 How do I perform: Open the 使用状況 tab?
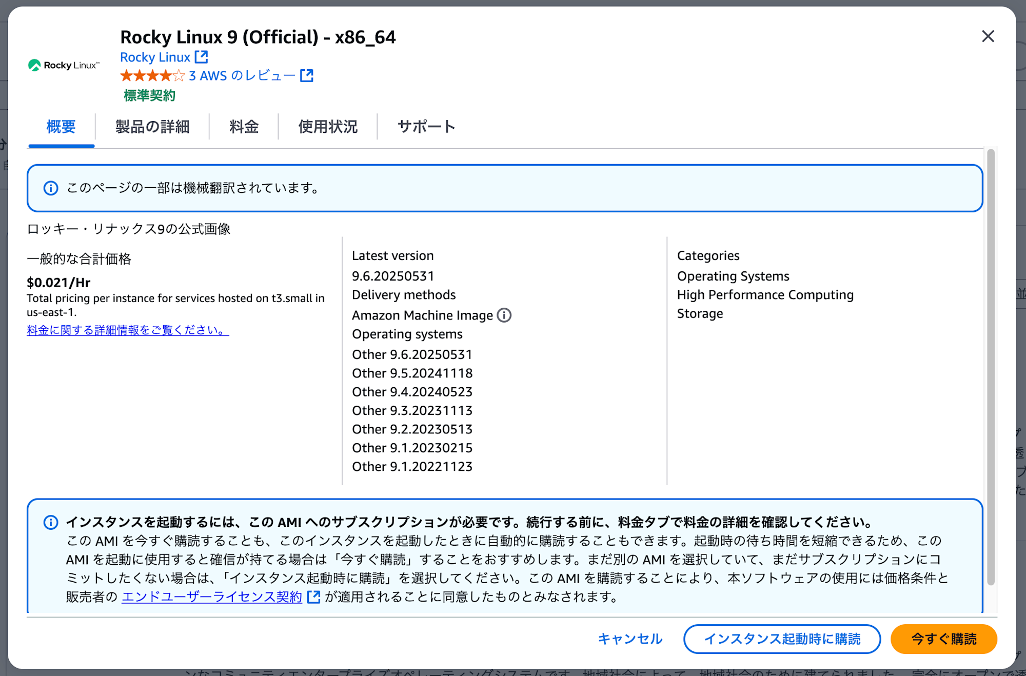point(328,127)
